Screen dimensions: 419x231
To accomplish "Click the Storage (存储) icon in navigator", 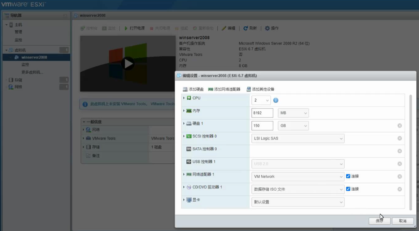I will (11, 80).
